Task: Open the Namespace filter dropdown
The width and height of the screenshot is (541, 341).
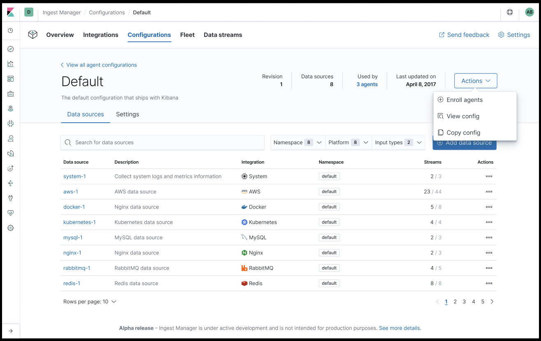Action: click(x=297, y=142)
